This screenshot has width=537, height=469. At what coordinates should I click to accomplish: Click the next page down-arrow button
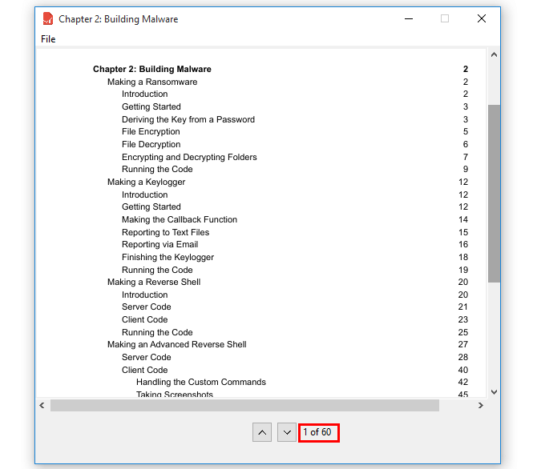286,432
